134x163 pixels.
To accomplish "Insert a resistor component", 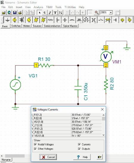I will tap(50, 20).
